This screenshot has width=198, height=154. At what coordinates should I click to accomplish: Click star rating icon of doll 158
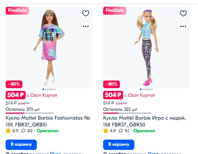pos(106,131)
